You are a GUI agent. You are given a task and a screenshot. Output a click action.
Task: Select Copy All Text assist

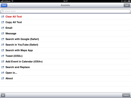click(x=65, y=22)
